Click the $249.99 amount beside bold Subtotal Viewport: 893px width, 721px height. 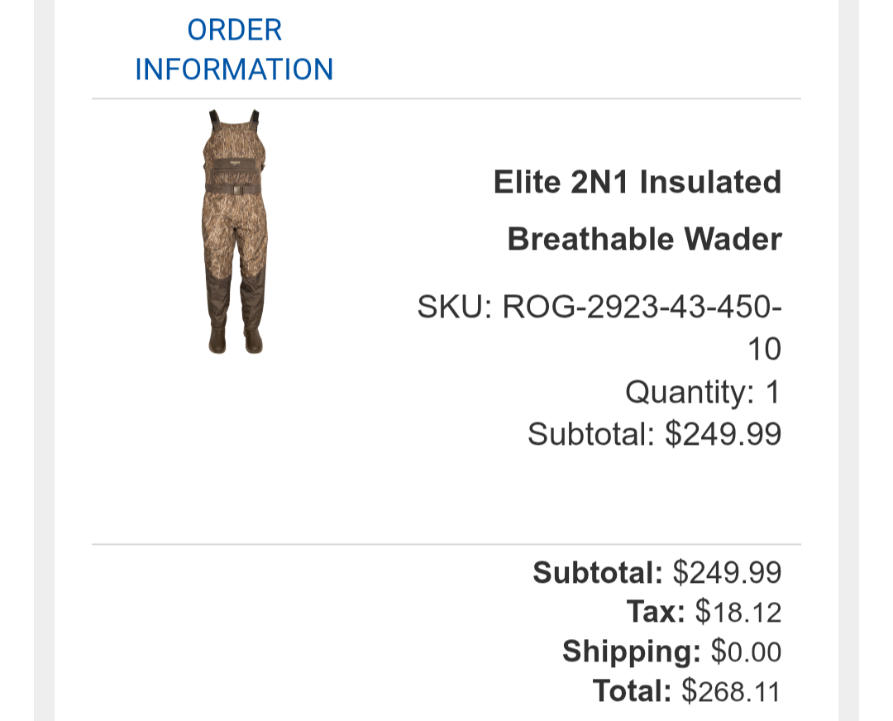[727, 572]
